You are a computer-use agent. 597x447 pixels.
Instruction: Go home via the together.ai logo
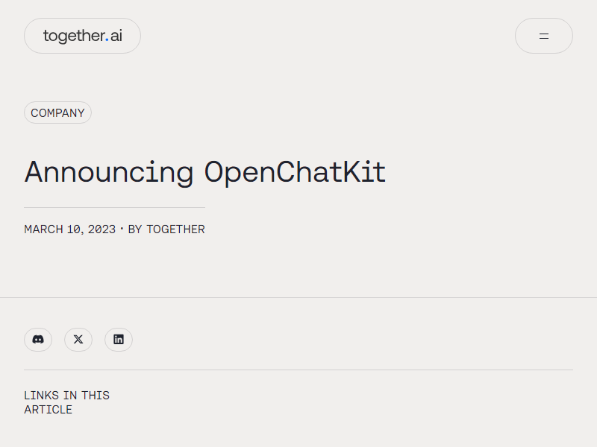pyautogui.click(x=83, y=36)
